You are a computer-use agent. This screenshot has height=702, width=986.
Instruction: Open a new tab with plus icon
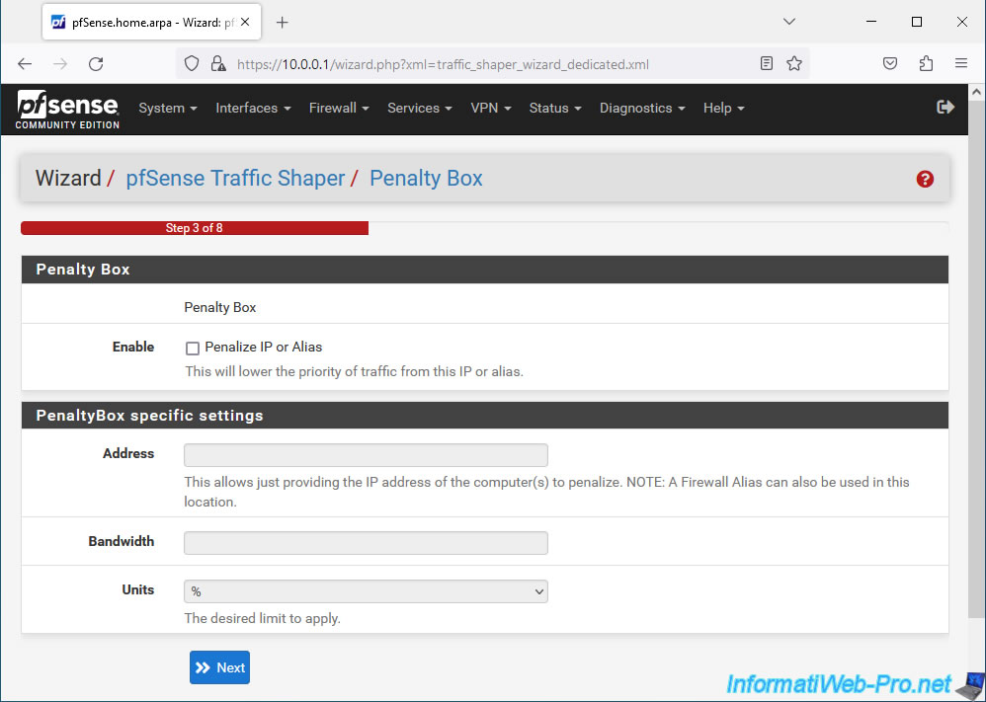(283, 23)
